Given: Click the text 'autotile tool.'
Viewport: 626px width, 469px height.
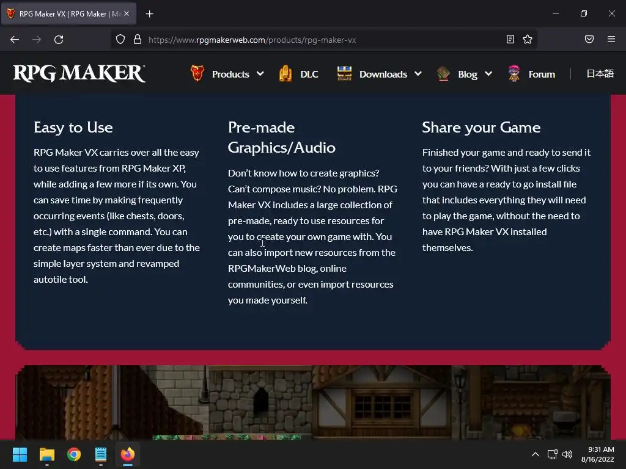Looking at the screenshot, I should (x=61, y=280).
